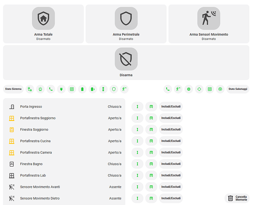The image size is (253, 205).
Task: Toggle the M chip for Sensore Movimento Dietro
Action: tap(151, 198)
